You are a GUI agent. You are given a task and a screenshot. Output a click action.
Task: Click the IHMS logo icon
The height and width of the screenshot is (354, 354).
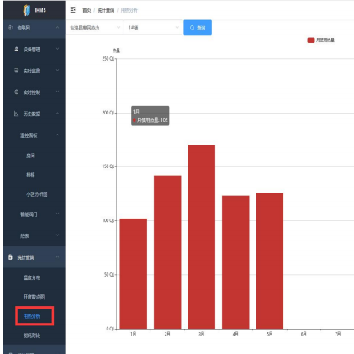[x=27, y=10]
